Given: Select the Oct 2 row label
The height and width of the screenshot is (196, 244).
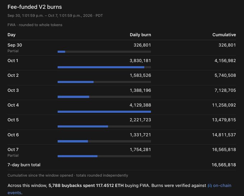Looking at the screenshot, I should point(13,75).
